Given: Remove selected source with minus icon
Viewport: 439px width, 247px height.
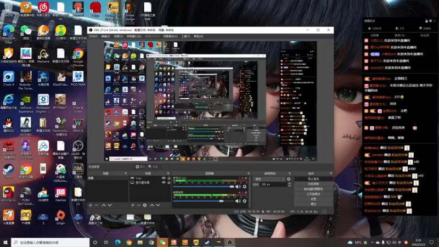Looking at the screenshot, I should click(139, 205).
